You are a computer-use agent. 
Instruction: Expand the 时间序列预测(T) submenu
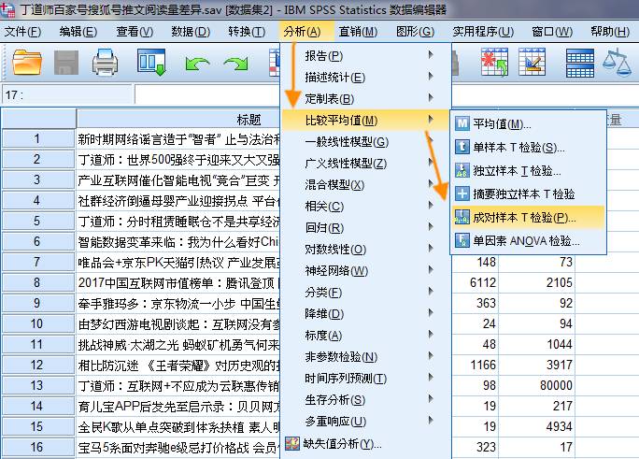365,379
